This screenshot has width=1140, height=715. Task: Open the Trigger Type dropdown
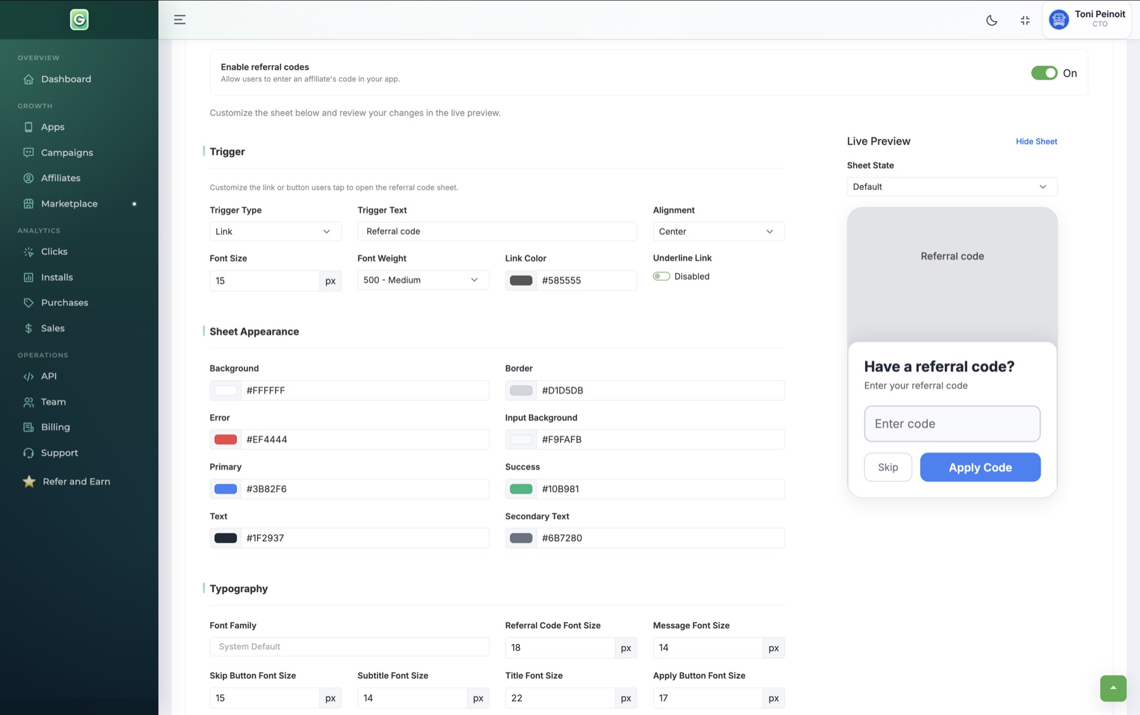(275, 231)
